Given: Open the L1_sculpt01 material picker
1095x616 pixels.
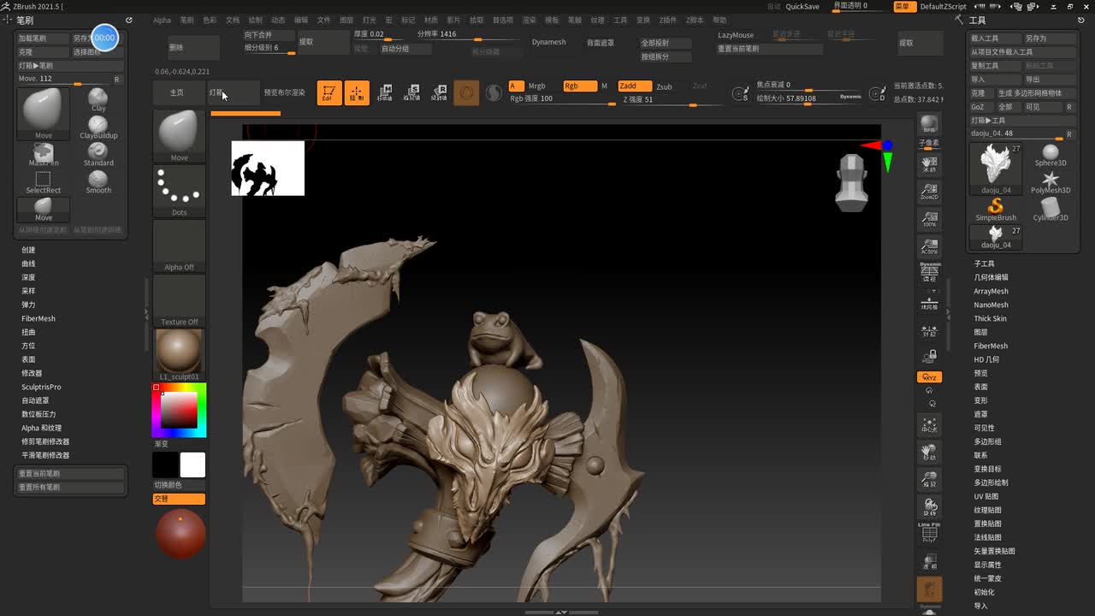Looking at the screenshot, I should pos(179,354).
